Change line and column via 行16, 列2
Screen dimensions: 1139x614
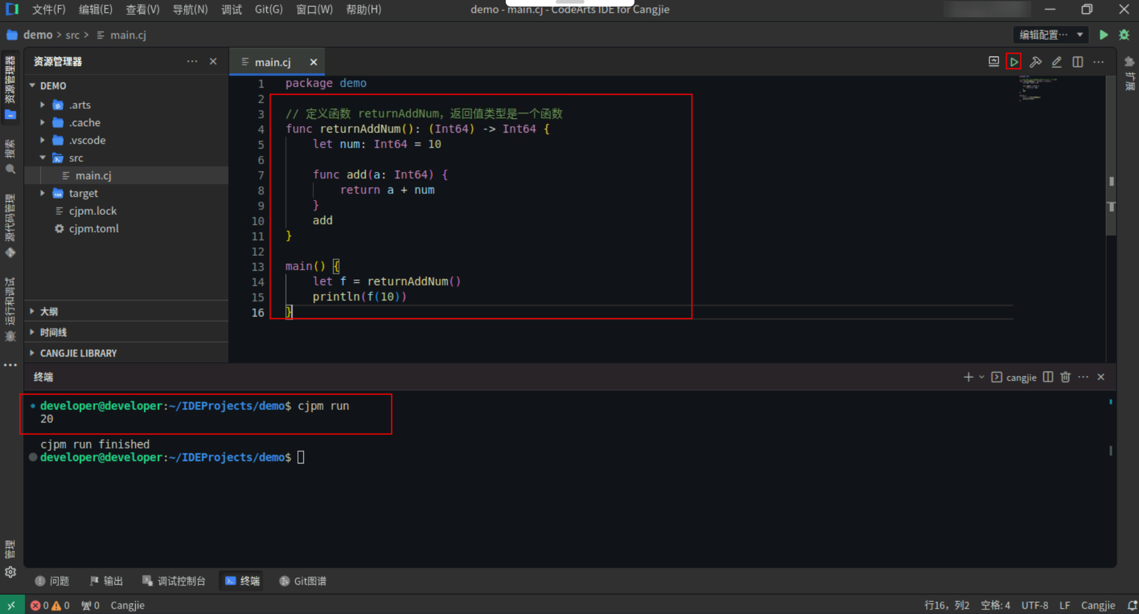pos(947,605)
